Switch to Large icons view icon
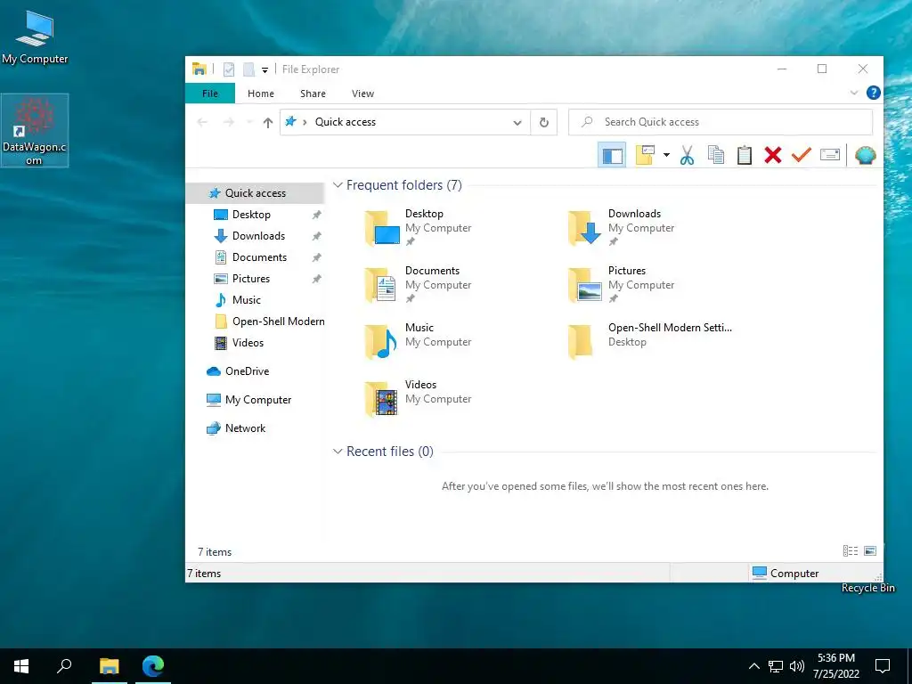912x684 pixels. pyautogui.click(x=870, y=550)
